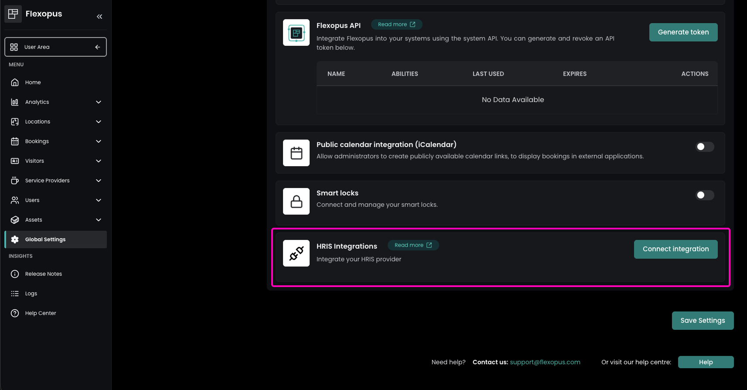Open the support@flexopus.com email link
Image resolution: width=747 pixels, height=390 pixels.
pos(545,362)
